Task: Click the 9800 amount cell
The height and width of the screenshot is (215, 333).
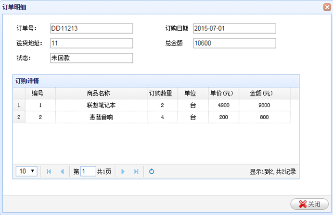Action: (265, 105)
